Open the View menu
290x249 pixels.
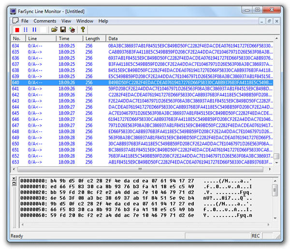pyautogui.click(x=66, y=21)
